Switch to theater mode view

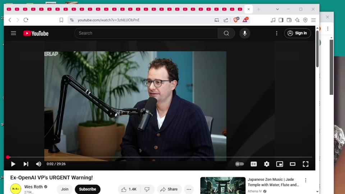point(293,164)
